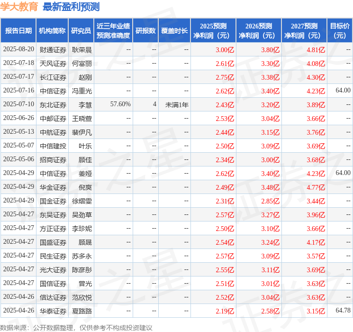Screen dimensions: 353x332
Task: Select the 东北证券 institution cell
Action: click(53, 105)
